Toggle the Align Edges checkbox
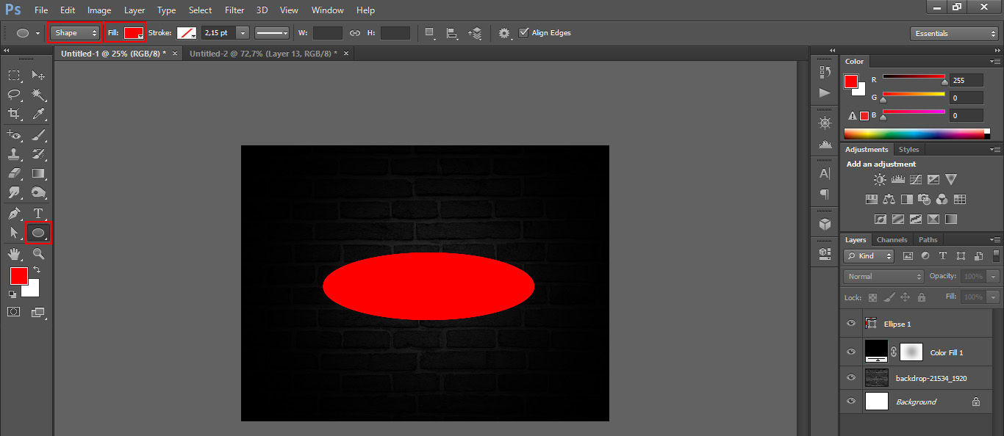The image size is (1004, 436). tap(523, 33)
